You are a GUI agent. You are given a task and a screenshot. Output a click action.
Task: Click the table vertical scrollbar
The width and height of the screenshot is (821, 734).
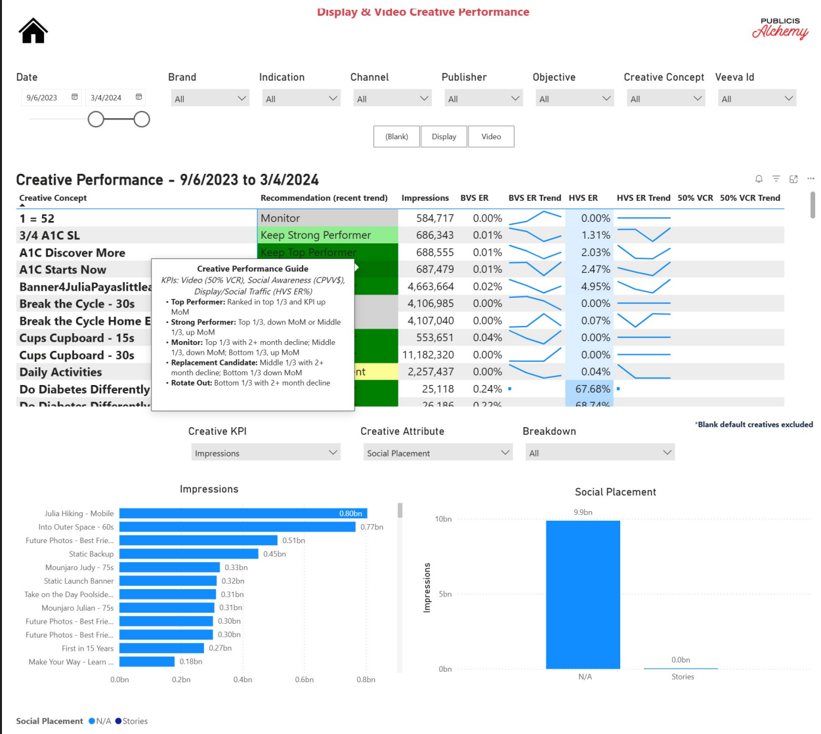[812, 205]
